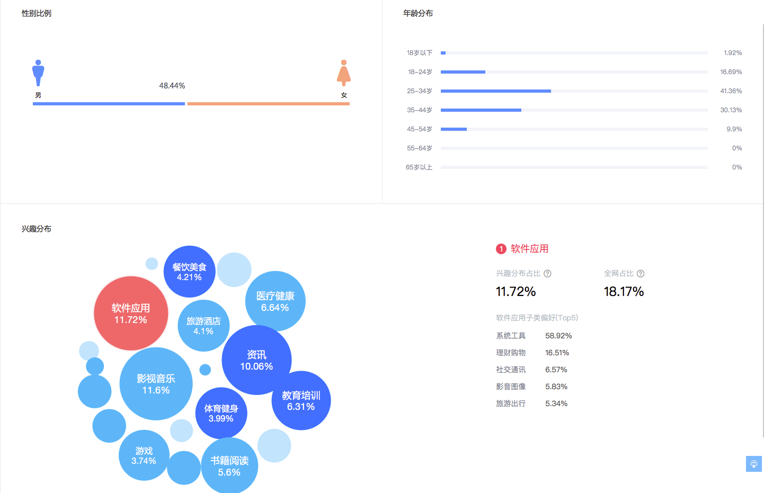Select the 教育培训 bubble
Viewport: 764px width, 493px height.
click(301, 401)
